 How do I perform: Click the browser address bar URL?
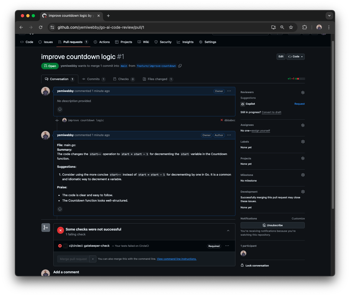[x=101, y=27]
